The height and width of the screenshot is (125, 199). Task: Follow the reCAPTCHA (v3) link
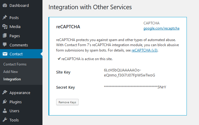click(145, 50)
